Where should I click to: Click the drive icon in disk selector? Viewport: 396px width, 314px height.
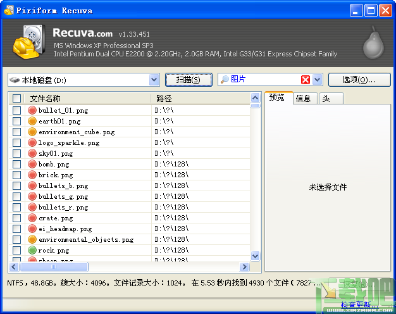coord(15,80)
